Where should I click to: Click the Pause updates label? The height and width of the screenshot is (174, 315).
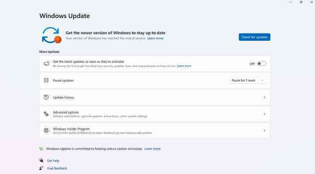pos(63,81)
